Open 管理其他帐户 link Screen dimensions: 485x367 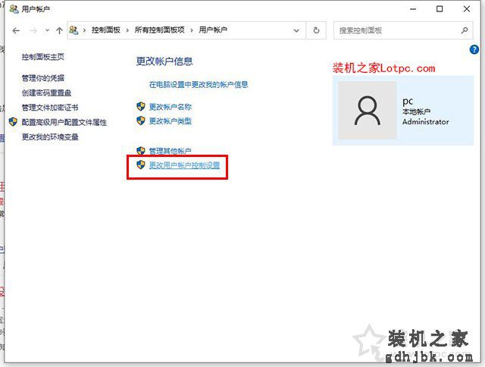coord(170,151)
